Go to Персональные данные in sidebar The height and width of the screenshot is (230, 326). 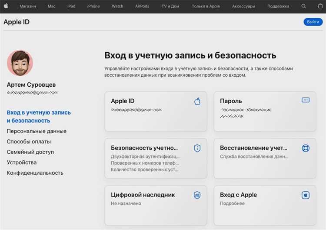point(37,131)
